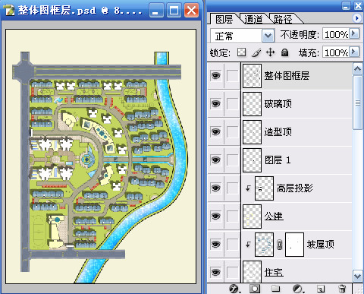Open the fill 填充 slider arrow
The width and height of the screenshot is (364, 294).
[354, 52]
